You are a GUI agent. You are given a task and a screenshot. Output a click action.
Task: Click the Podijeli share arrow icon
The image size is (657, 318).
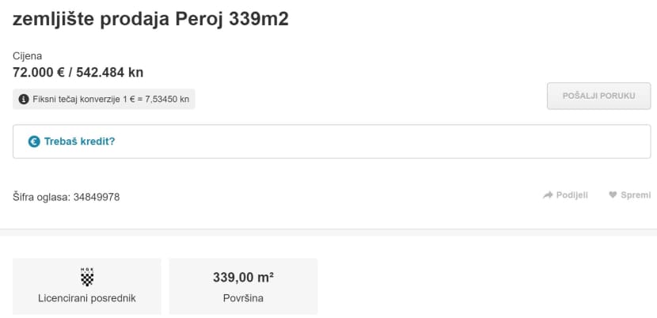tap(548, 195)
